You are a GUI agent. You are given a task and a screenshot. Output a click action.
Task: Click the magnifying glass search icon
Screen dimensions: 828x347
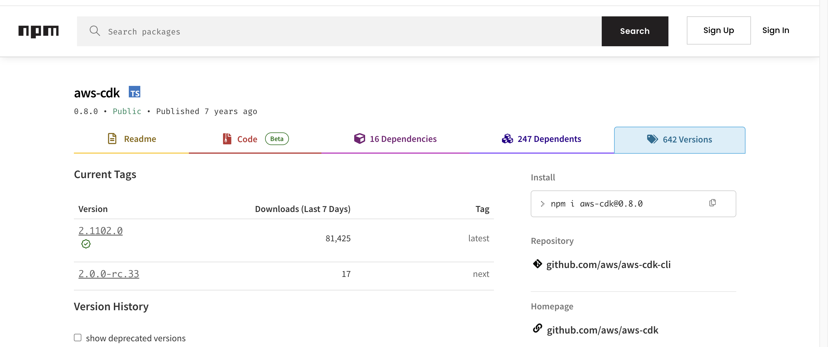tap(95, 31)
